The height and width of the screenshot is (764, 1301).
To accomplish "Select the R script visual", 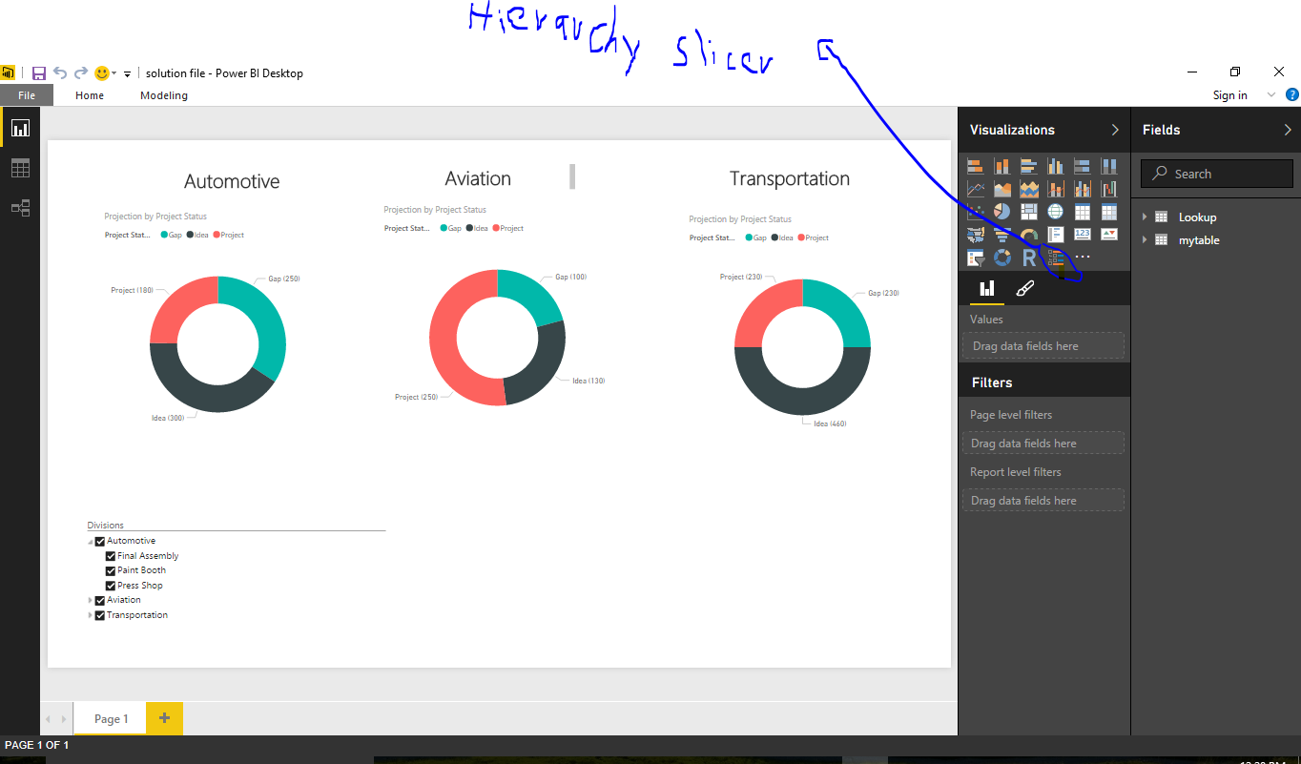I will point(1028,258).
